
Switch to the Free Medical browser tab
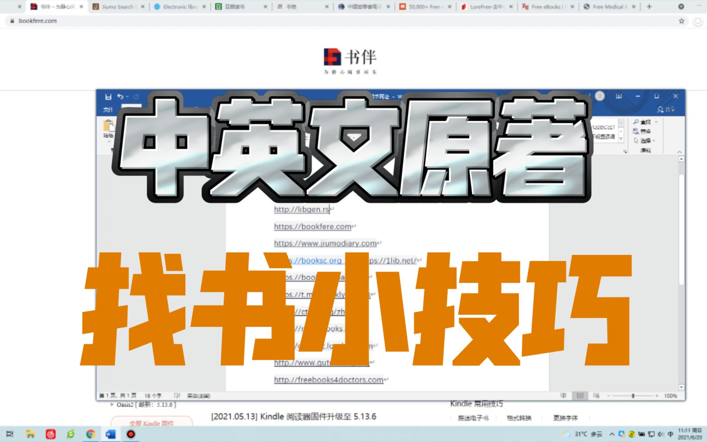[610, 7]
